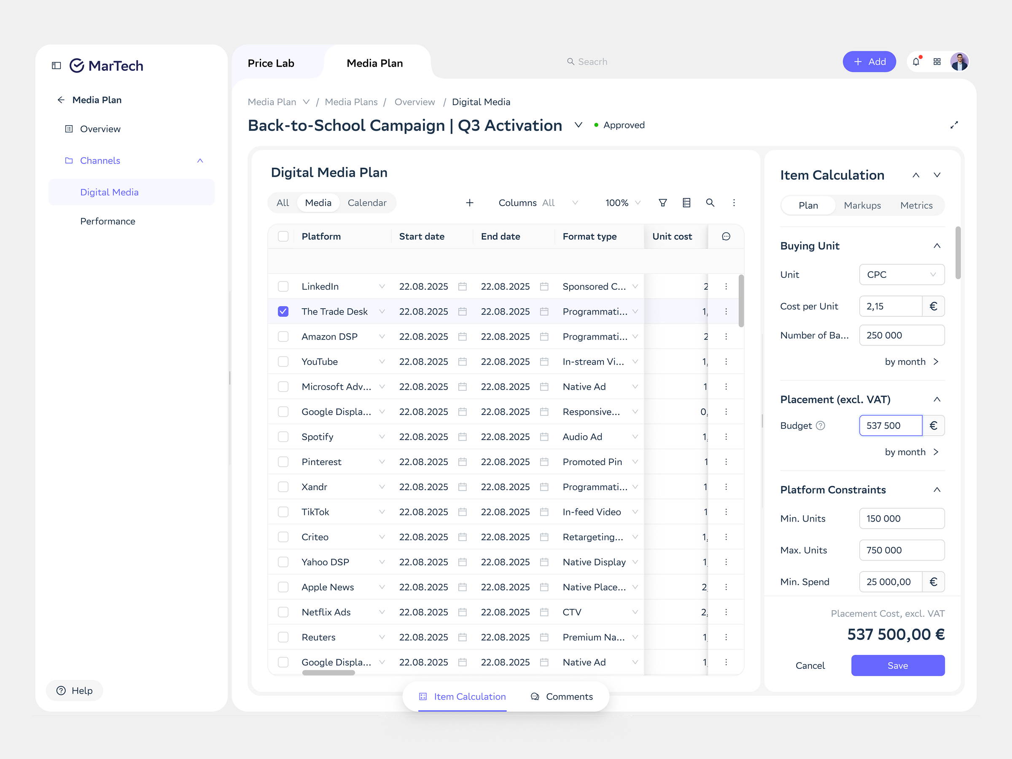The width and height of the screenshot is (1012, 759).
Task: Open the Help button
Action: (x=75, y=691)
